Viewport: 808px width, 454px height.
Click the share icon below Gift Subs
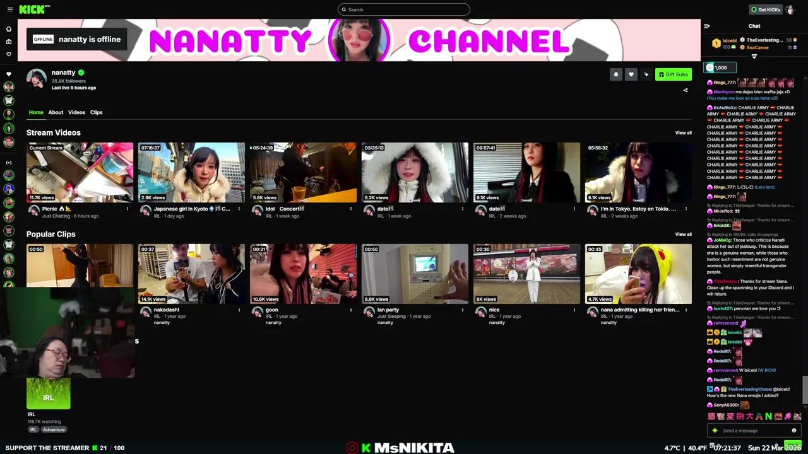coord(686,90)
